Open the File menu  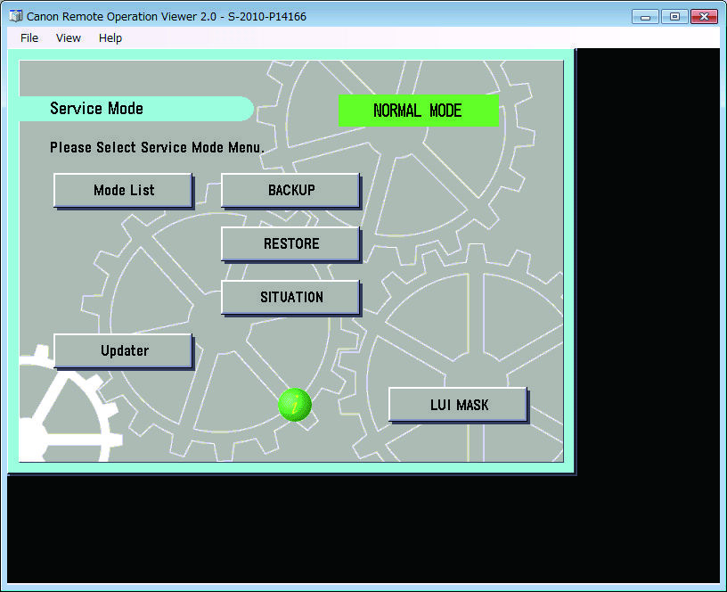tap(29, 38)
